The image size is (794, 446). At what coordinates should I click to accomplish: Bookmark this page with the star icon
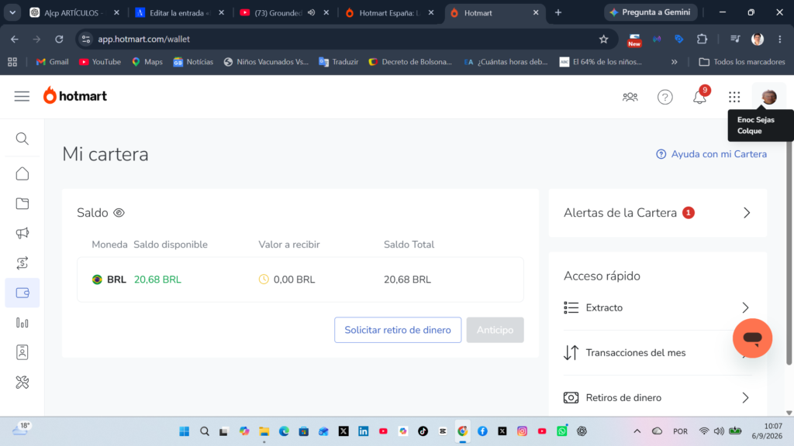click(603, 39)
